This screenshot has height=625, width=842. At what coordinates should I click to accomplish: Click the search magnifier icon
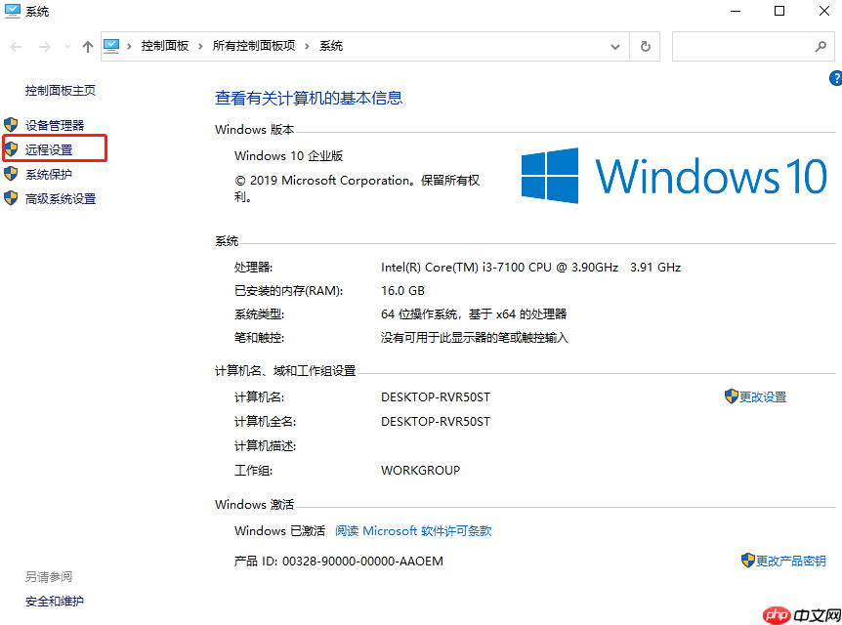click(821, 46)
